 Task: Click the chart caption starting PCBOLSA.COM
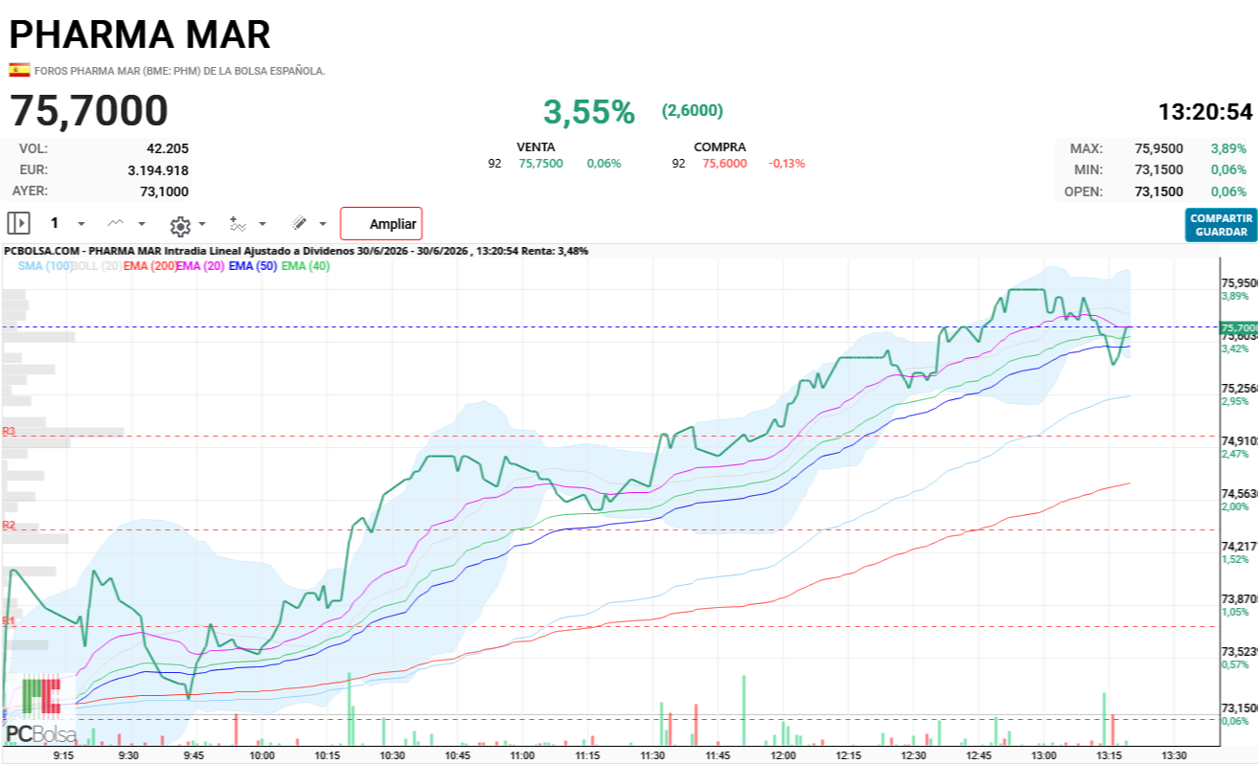pyautogui.click(x=296, y=251)
